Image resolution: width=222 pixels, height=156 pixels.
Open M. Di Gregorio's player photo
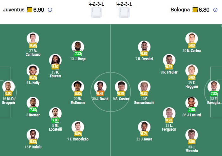pos(9,87)
